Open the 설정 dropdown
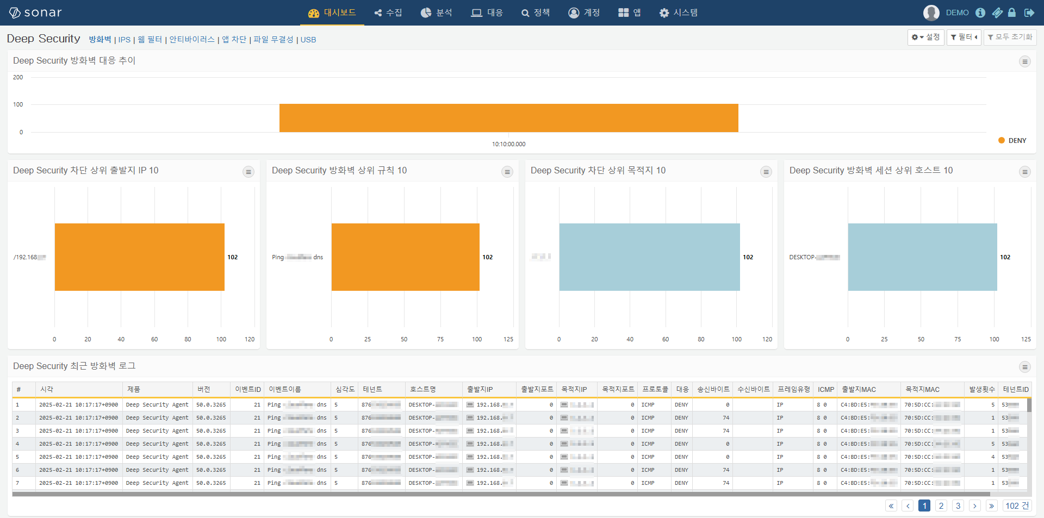Viewport: 1044px width, 518px height. 925,38
